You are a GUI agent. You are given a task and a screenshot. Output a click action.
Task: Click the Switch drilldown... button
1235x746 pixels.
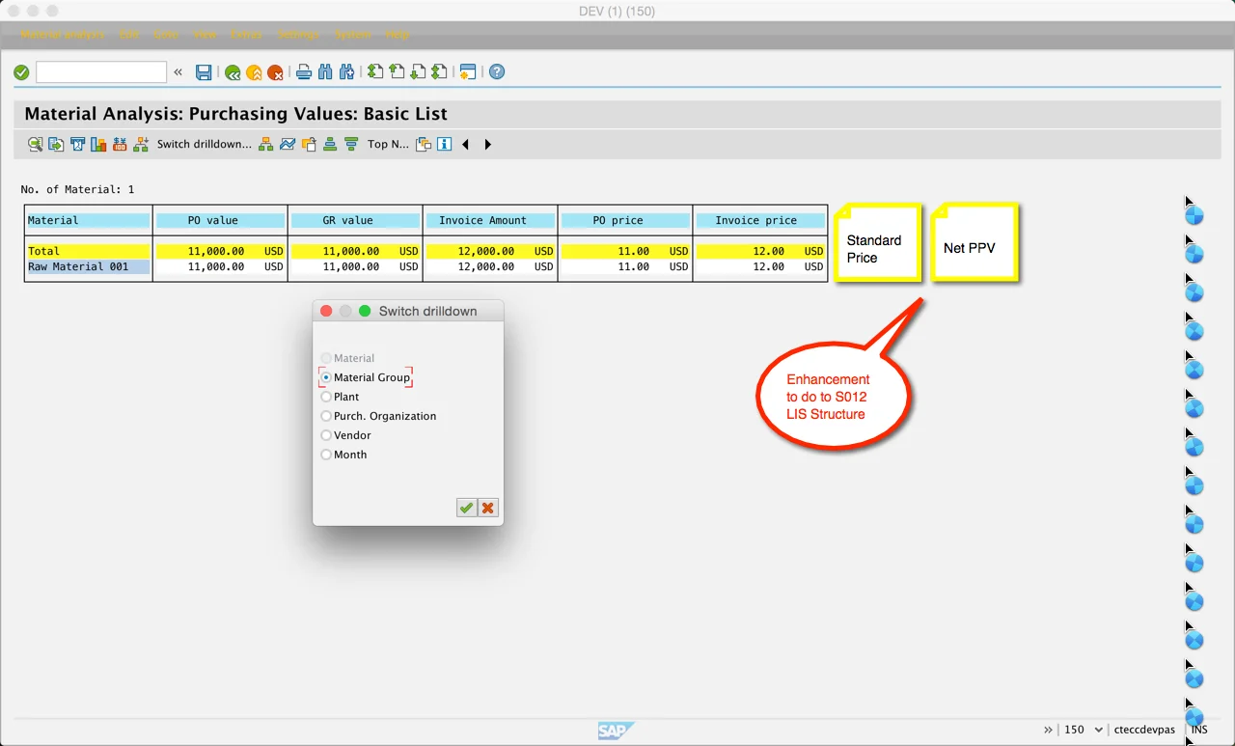point(204,145)
